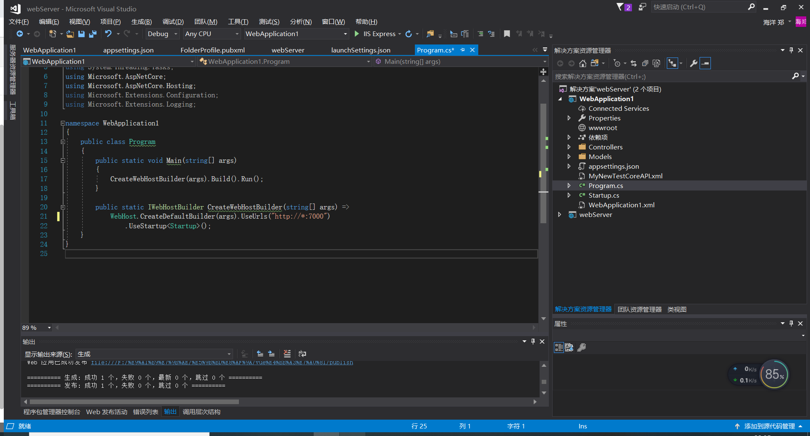This screenshot has height=436, width=810.
Task: Open the output source dropdown showing 生成
Action: [154, 354]
